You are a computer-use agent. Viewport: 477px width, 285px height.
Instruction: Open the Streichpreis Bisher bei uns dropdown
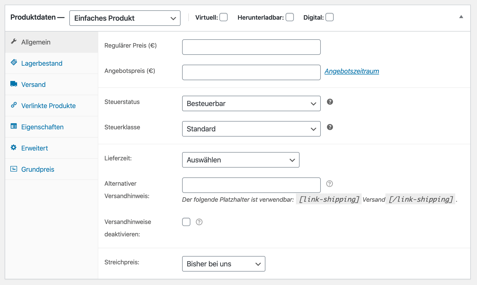point(224,264)
